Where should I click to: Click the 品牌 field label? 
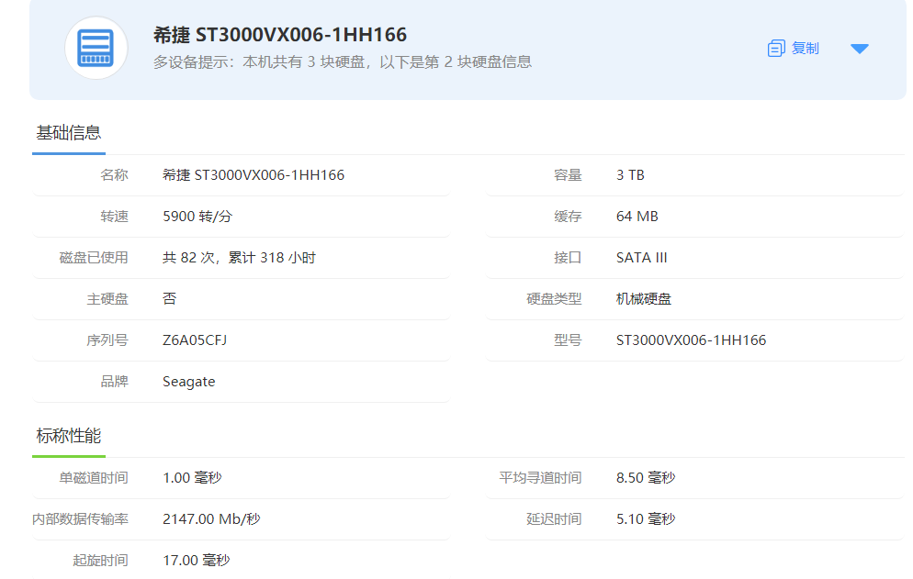(114, 382)
